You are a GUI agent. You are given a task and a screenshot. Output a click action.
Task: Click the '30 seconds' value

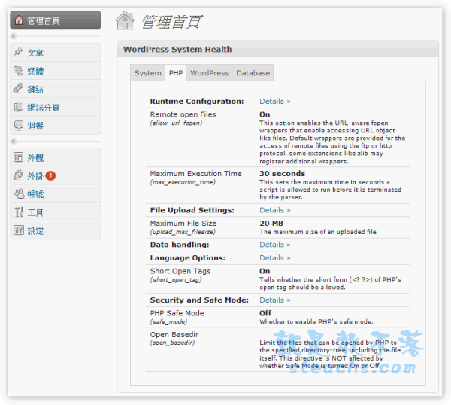pyautogui.click(x=282, y=174)
